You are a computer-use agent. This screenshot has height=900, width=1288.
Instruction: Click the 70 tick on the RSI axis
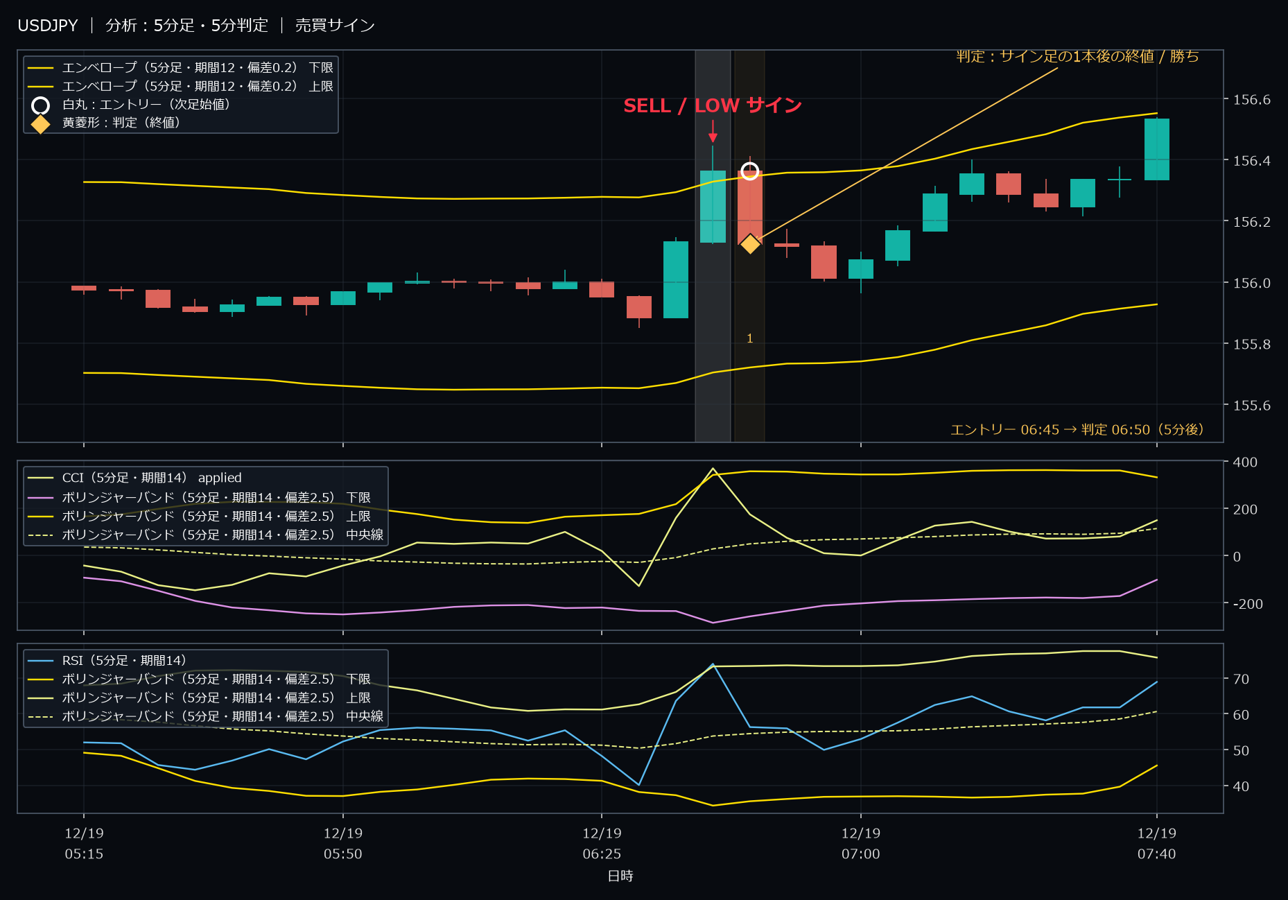pyautogui.click(x=1241, y=680)
